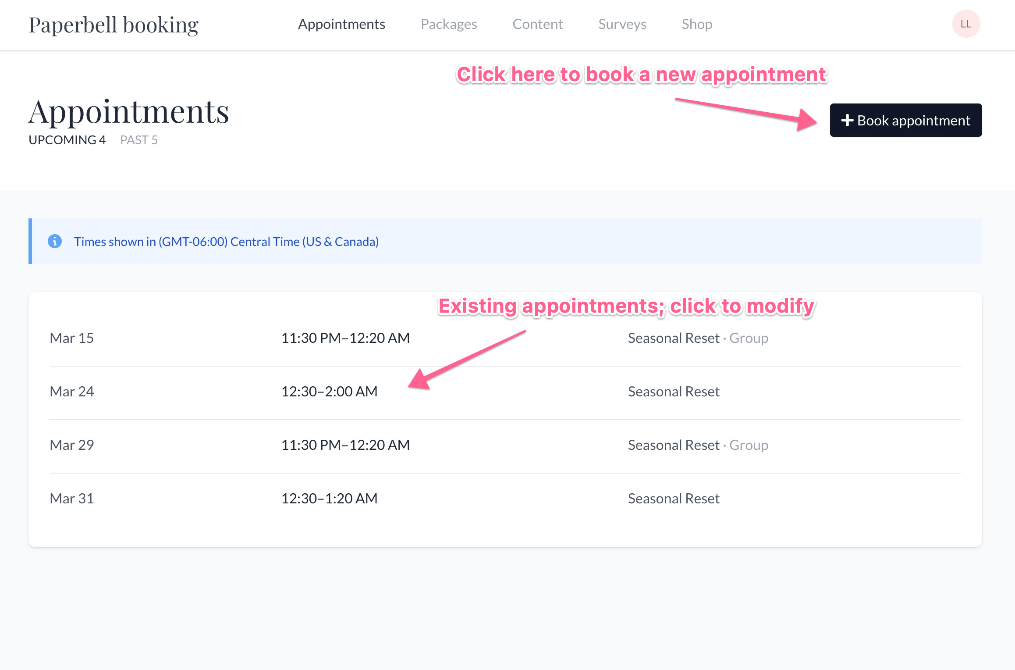The height and width of the screenshot is (670, 1015).
Task: Click the Central Time zone notice text
Action: click(x=226, y=242)
